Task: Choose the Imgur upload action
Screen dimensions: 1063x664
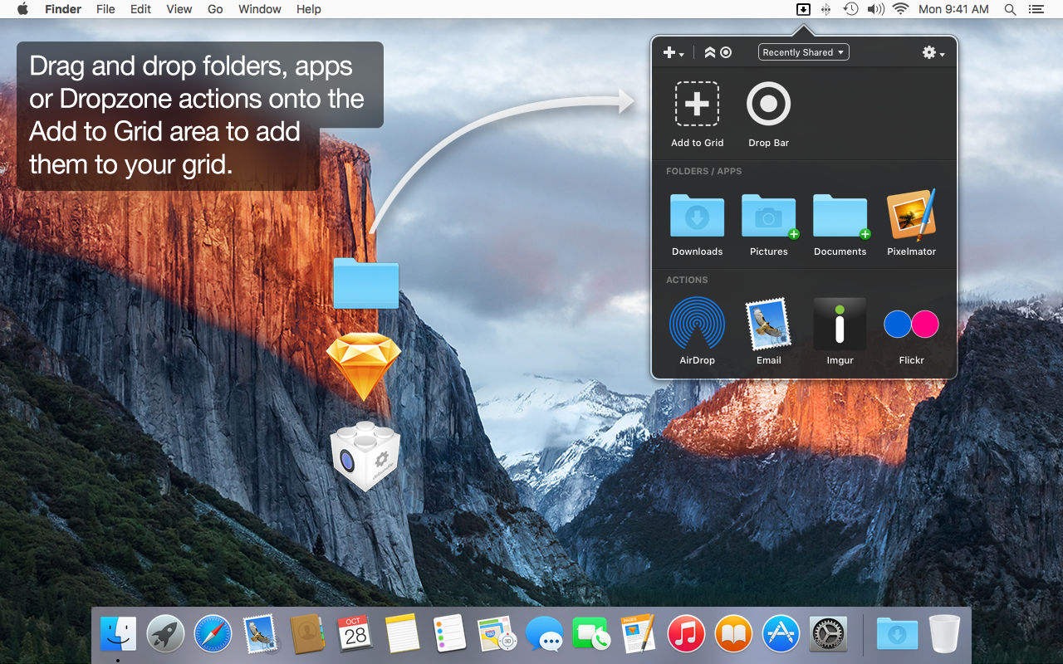Action: 840,324
